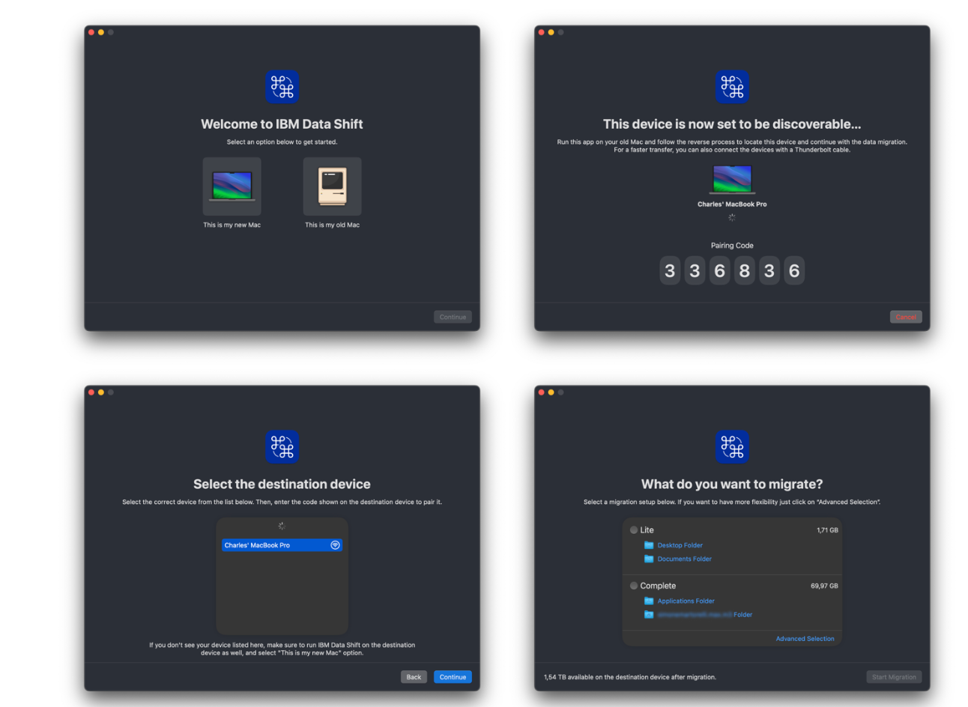Select Charles' MacBook Pro in device list

pos(282,545)
